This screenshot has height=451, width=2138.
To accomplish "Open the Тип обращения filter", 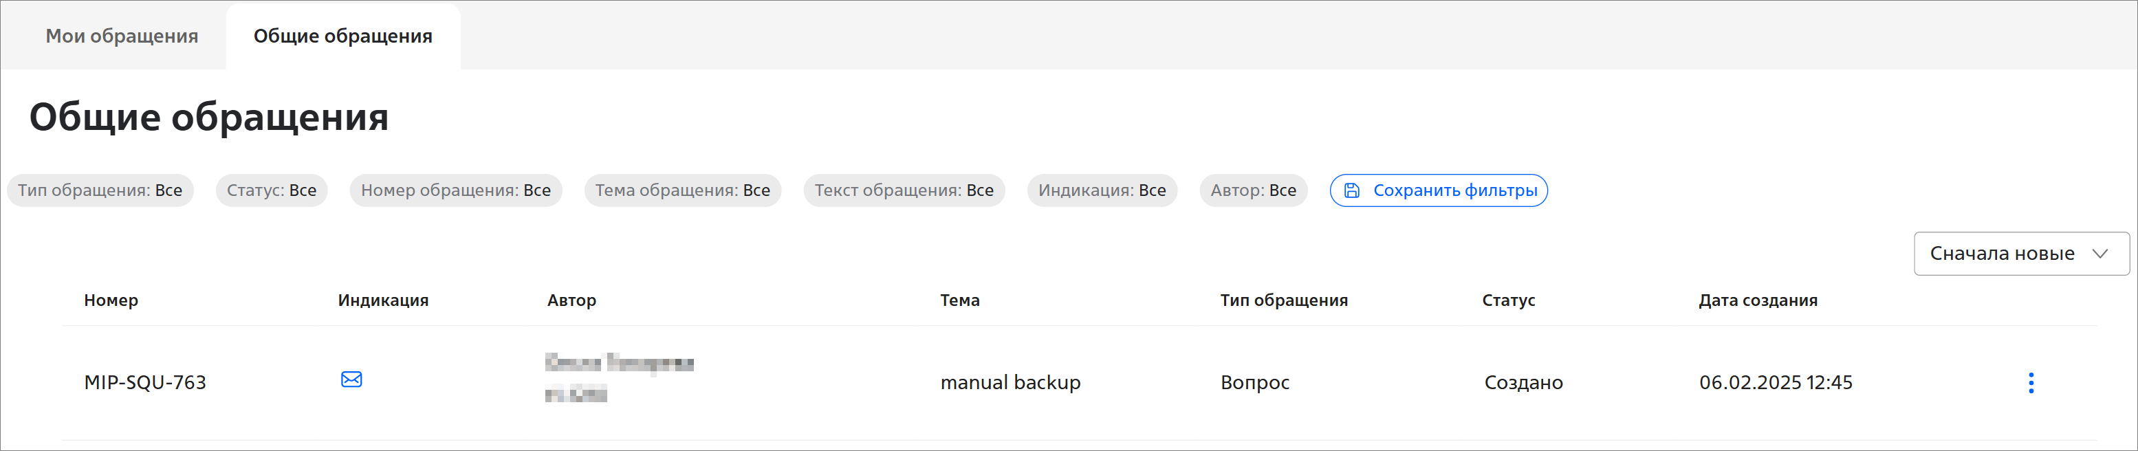I will (100, 190).
